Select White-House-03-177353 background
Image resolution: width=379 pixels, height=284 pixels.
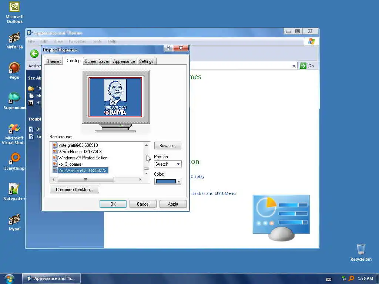pos(80,151)
